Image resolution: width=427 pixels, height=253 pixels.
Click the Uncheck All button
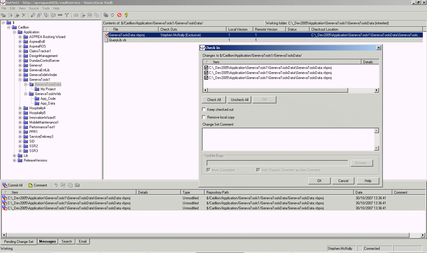coord(240,100)
